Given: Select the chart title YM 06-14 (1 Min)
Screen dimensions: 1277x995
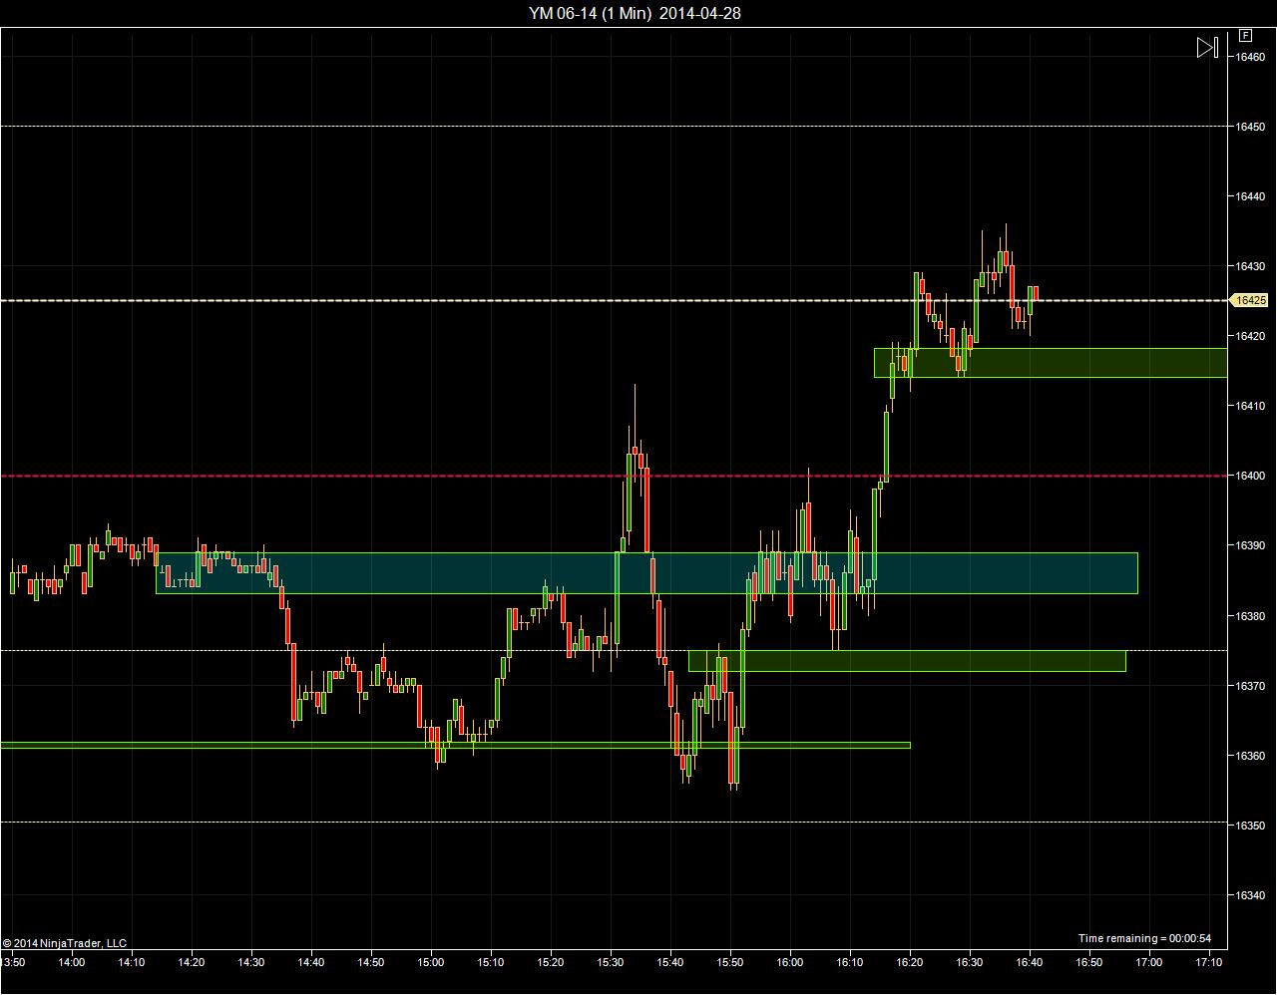Looking at the screenshot, I should [590, 13].
